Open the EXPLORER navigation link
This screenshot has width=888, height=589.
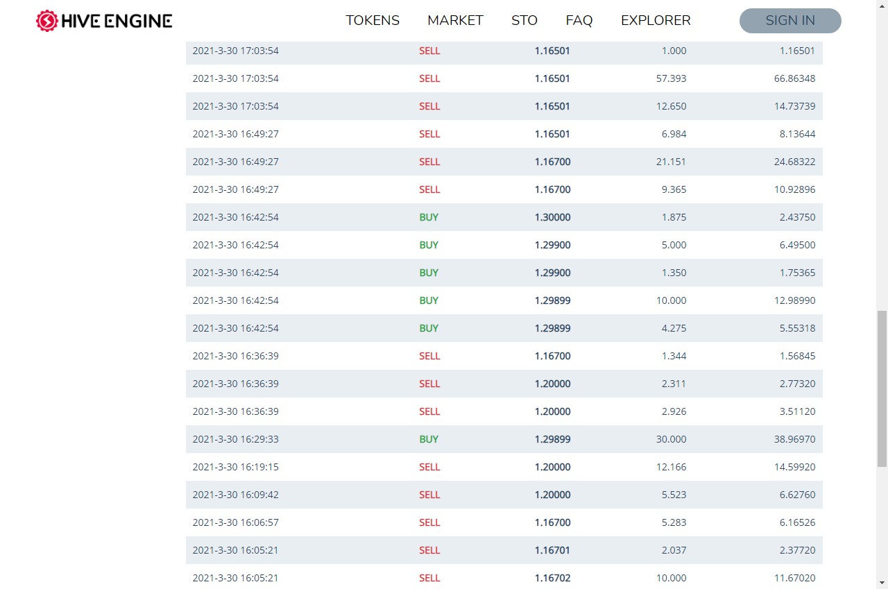[x=656, y=21]
